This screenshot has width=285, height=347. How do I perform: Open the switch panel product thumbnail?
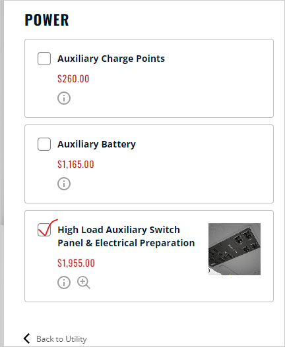pyautogui.click(x=234, y=249)
